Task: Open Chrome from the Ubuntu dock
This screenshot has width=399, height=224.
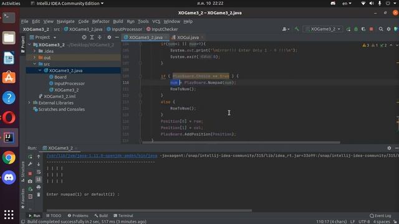Action: pos(9,157)
